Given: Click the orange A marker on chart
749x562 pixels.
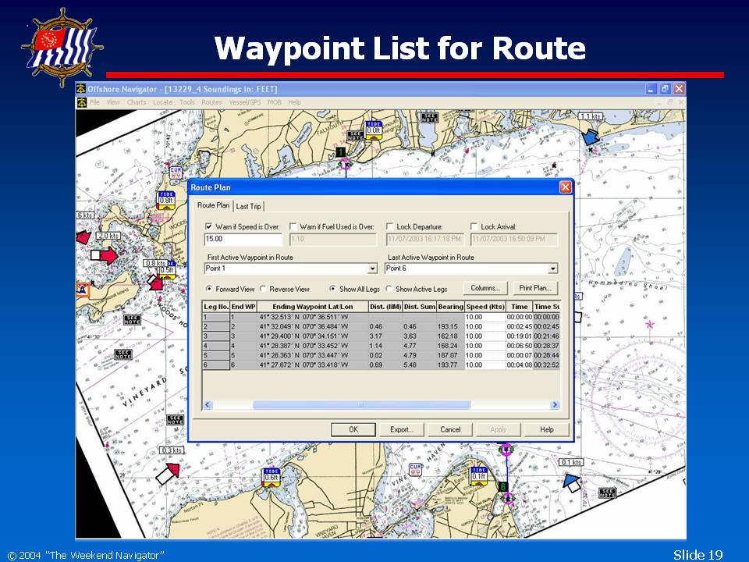Looking at the screenshot, I should (x=83, y=290).
